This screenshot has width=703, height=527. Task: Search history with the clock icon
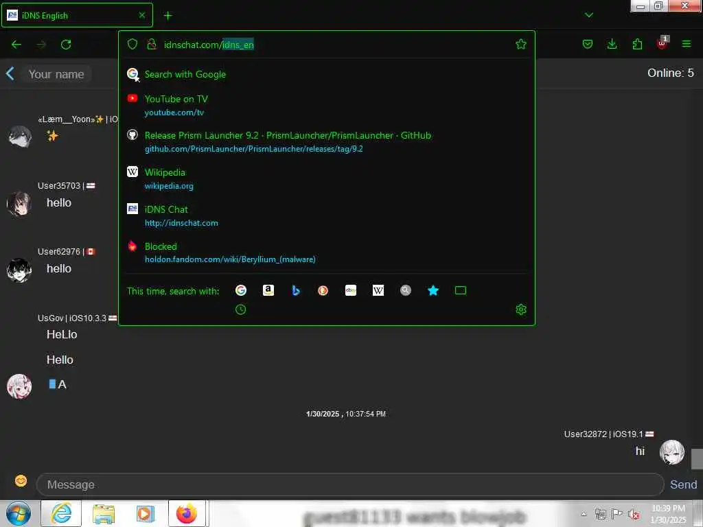pos(241,309)
